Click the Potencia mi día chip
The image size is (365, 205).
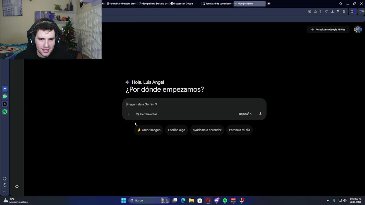[x=240, y=130]
